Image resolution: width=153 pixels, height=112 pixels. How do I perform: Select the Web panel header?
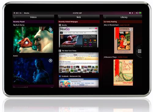pyautogui.click(x=79, y=17)
